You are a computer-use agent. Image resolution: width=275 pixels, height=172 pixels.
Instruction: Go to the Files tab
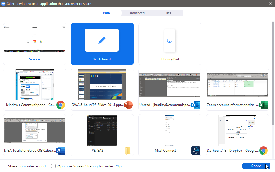(168, 13)
